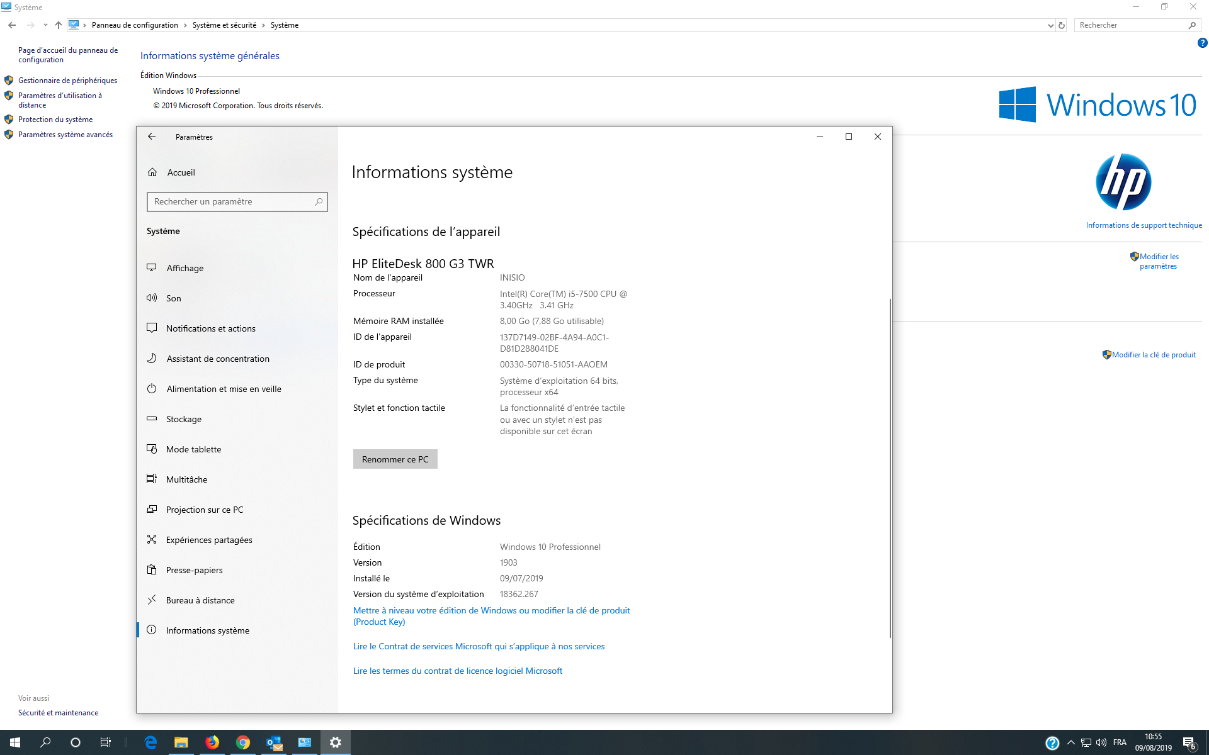
Task: Expand the address bar history dropdown
Action: [1050, 25]
